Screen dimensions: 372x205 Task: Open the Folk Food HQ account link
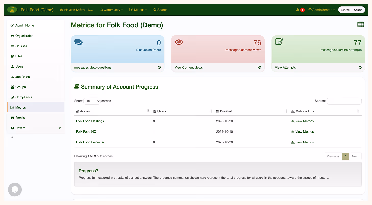point(86,132)
